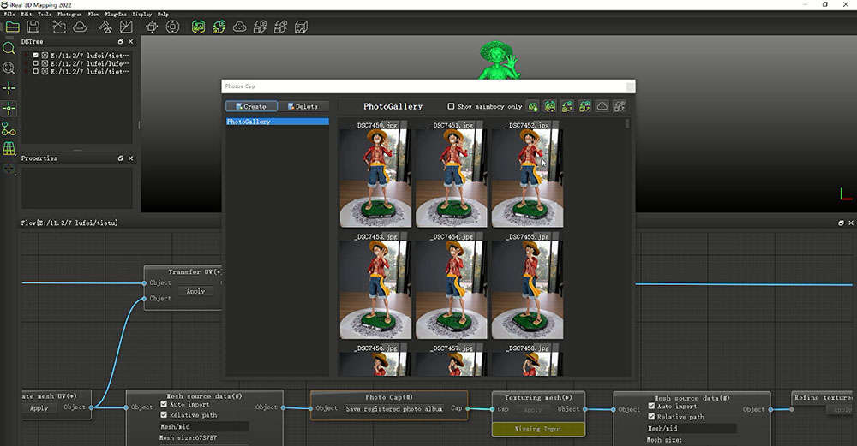The image size is (857, 446).
Task: Select the mesh grid tool in left sidebar
Action: 9,149
